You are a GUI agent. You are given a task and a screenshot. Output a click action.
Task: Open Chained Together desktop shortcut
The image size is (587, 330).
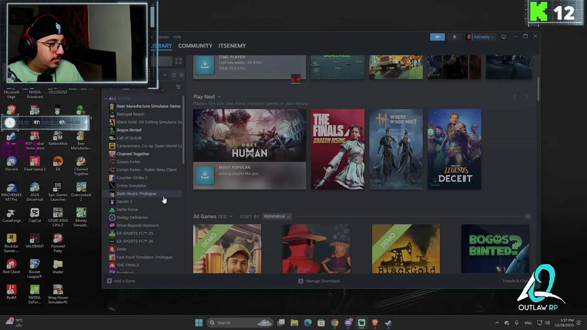[x=81, y=166]
